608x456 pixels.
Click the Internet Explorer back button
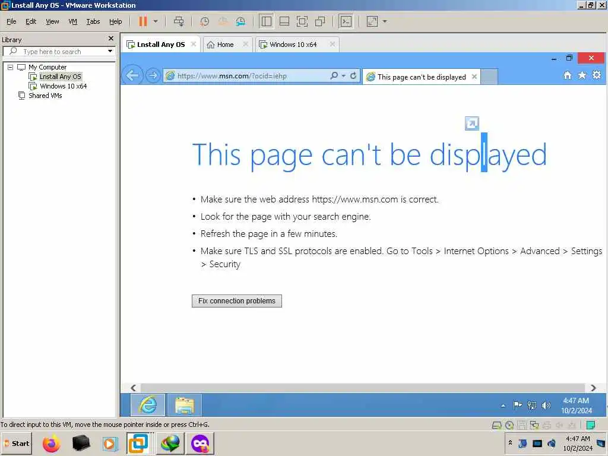click(x=132, y=75)
